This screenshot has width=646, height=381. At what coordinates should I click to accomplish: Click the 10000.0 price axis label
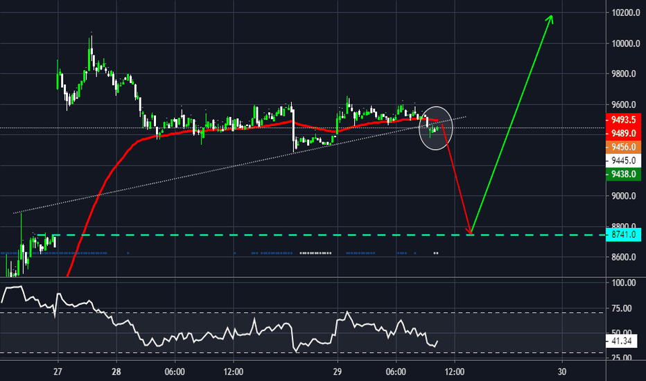625,44
